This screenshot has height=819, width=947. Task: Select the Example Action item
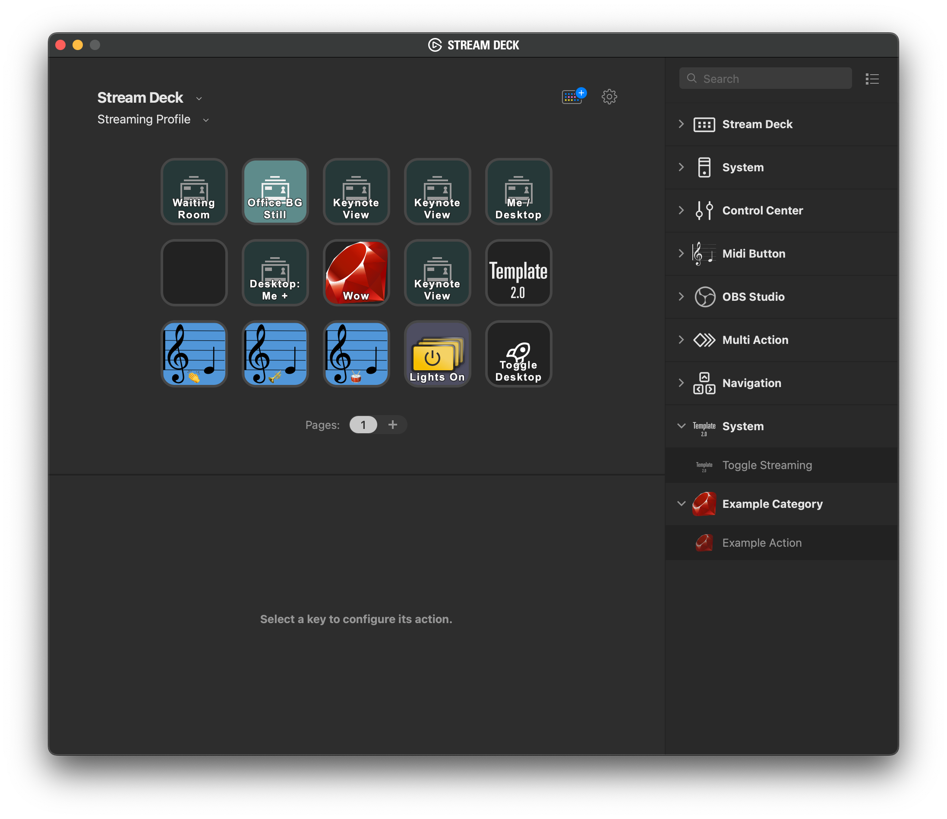click(x=761, y=543)
